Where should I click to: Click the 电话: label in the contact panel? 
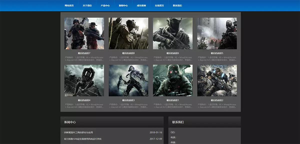pos(173,138)
